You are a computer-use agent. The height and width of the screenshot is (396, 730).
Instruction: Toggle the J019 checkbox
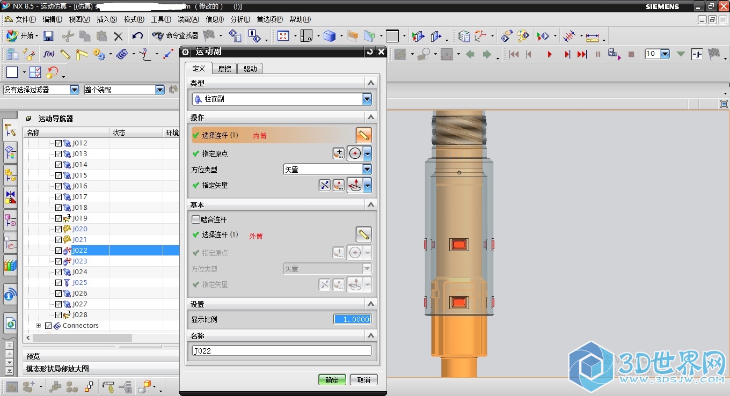[59, 218]
